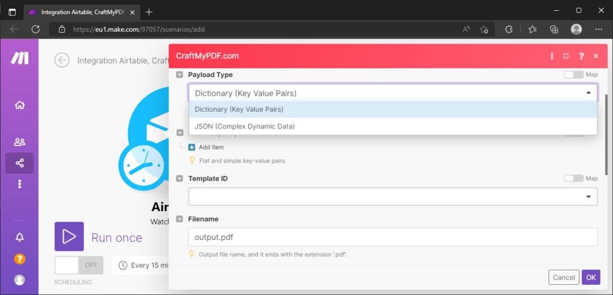Open the notifications bell icon
This screenshot has height=295, width=613.
click(20, 237)
